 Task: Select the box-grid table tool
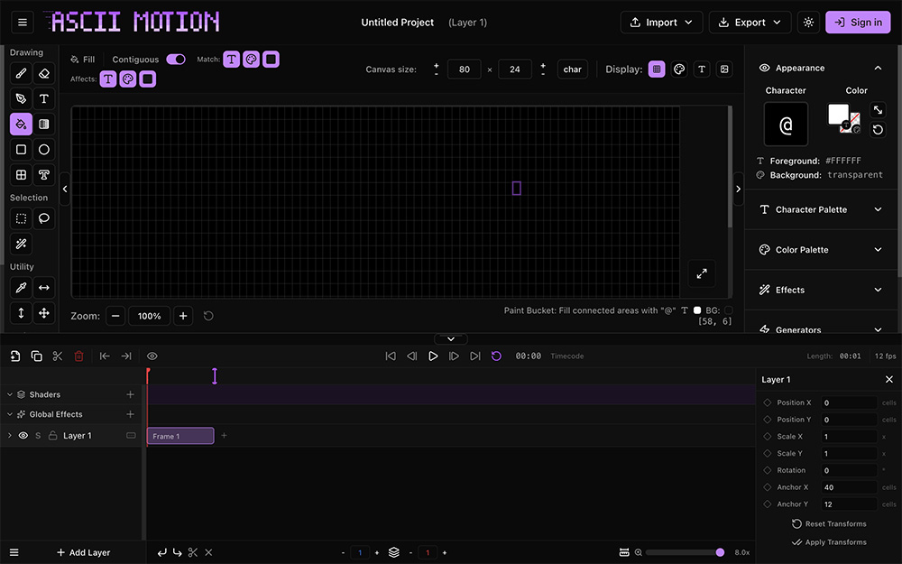21,175
